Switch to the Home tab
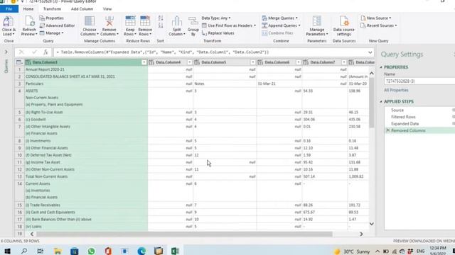Screen dimensions: 455x255 tap(28, 9)
